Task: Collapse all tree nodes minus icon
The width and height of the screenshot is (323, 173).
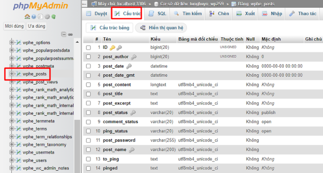Action: [x=64, y=35]
